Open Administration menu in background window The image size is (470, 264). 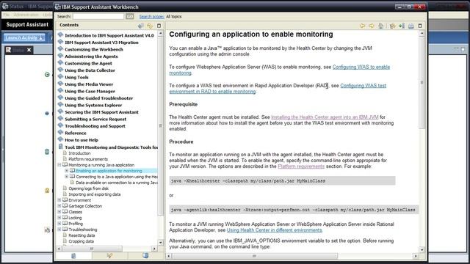[26, 15]
